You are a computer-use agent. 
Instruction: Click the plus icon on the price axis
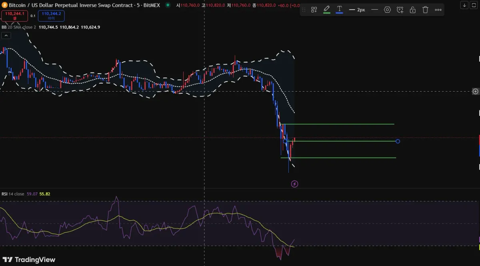pyautogui.click(x=475, y=91)
